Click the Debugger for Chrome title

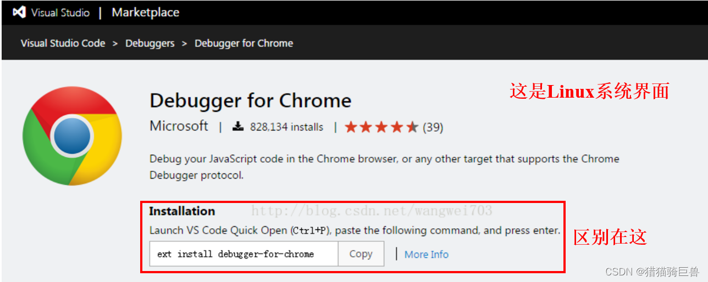(250, 101)
